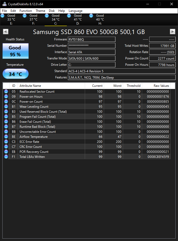178x241 pixels.
Task: Click the Power On Hours value 7798 hours
Action: [x=162, y=65]
